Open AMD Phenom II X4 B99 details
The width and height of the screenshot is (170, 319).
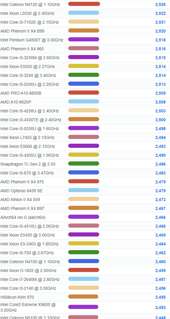coord(22,31)
